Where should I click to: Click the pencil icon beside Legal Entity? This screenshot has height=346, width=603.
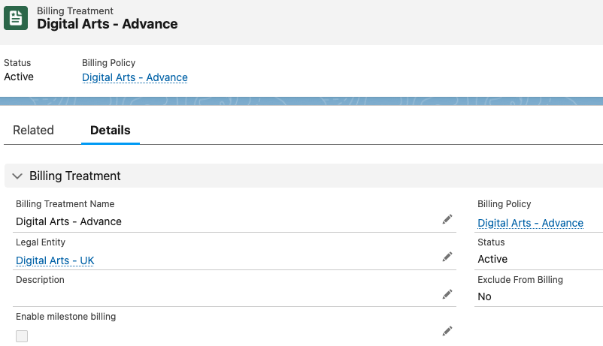click(447, 257)
